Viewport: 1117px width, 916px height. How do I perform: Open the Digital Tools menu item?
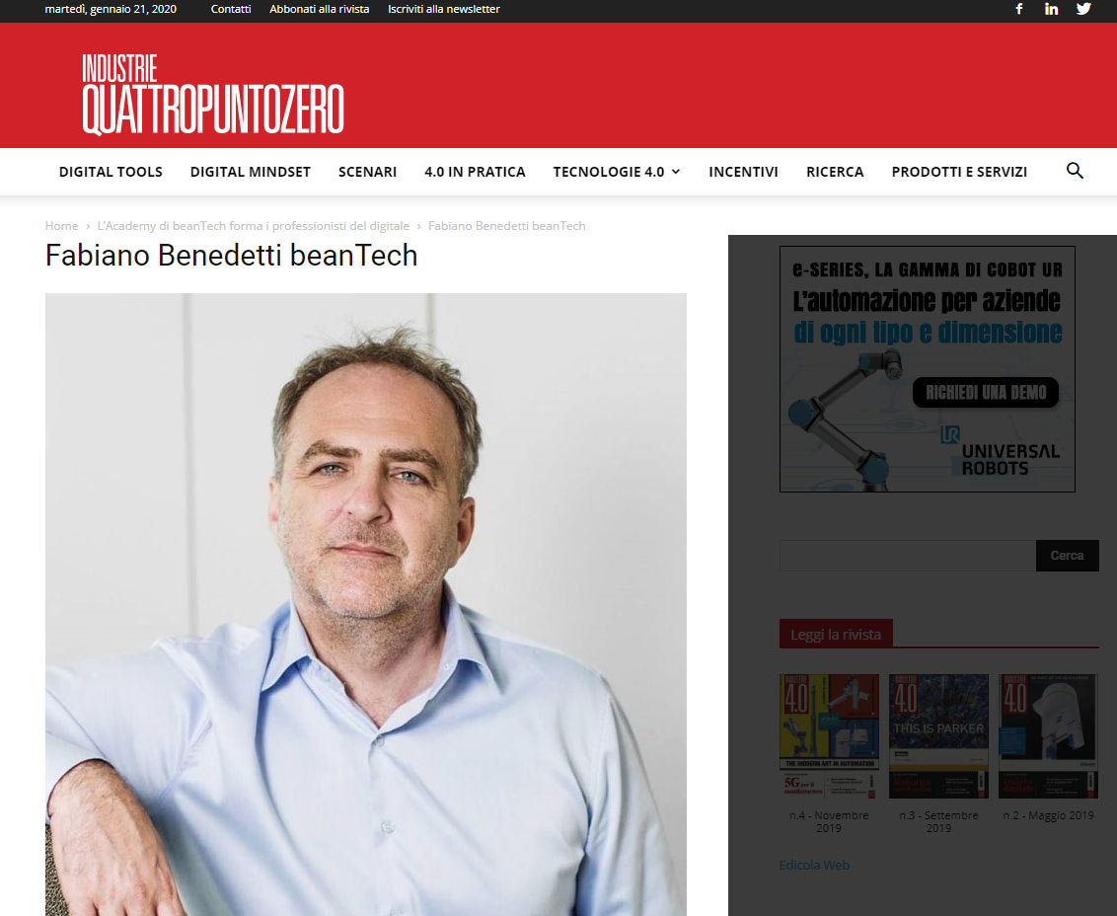click(111, 172)
